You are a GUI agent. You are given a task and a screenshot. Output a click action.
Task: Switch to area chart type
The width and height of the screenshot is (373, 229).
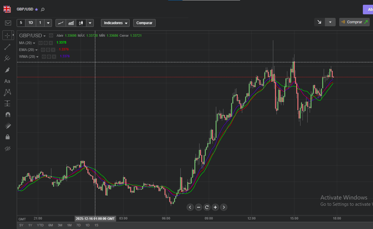(x=71, y=23)
